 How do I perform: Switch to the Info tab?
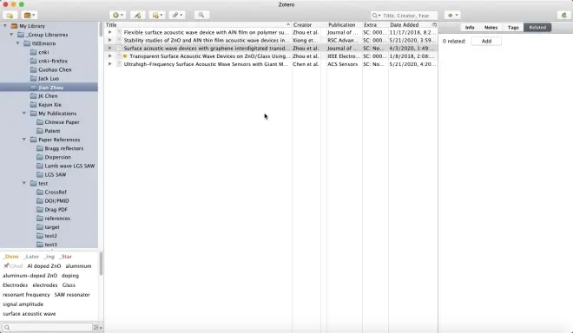[470, 28]
